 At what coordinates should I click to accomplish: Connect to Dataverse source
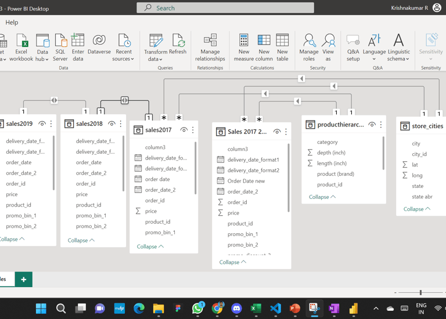[x=99, y=44]
